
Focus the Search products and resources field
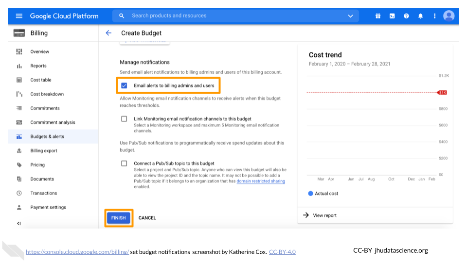point(235,16)
